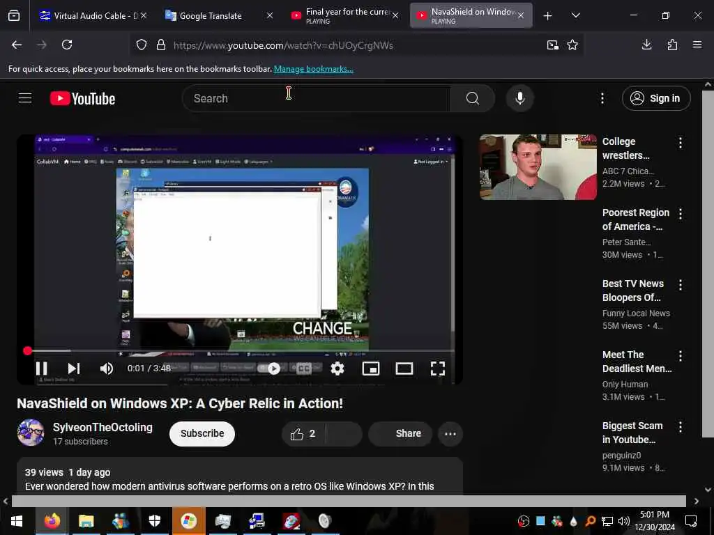The image size is (714, 535).
Task: Open options for Poorest Region video
Action: point(681,214)
